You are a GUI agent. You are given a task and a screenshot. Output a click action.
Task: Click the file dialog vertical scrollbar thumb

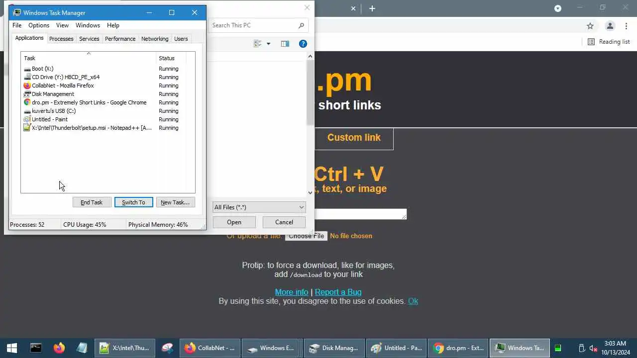310,93
